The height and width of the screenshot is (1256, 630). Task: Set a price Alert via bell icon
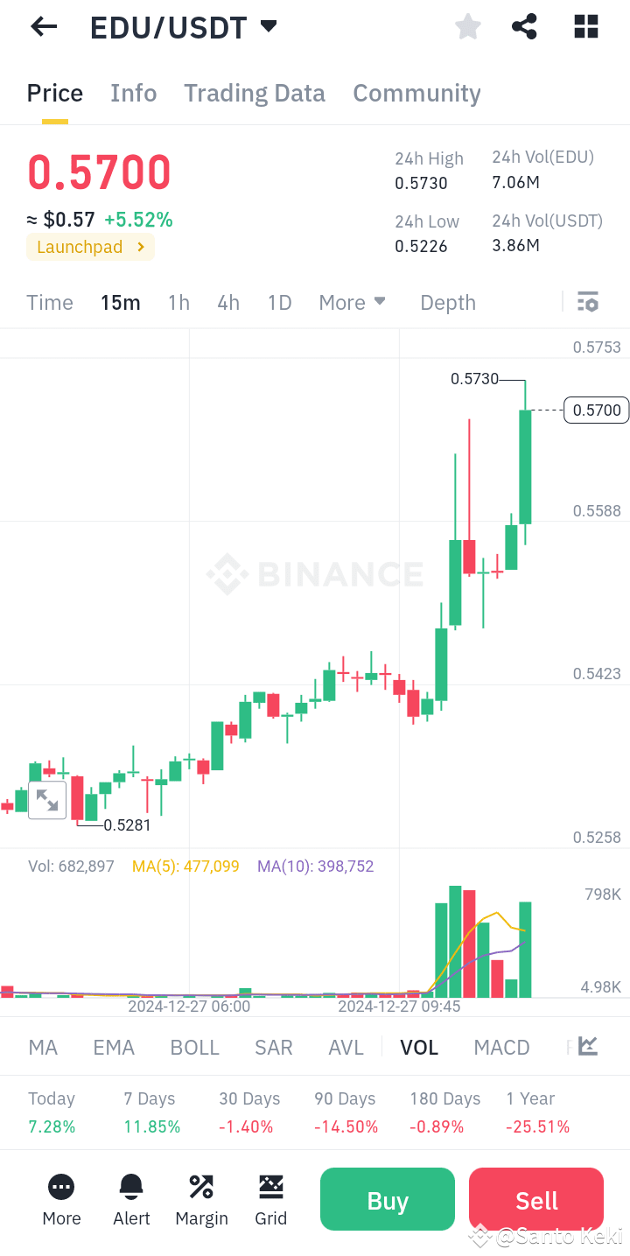point(131,1186)
